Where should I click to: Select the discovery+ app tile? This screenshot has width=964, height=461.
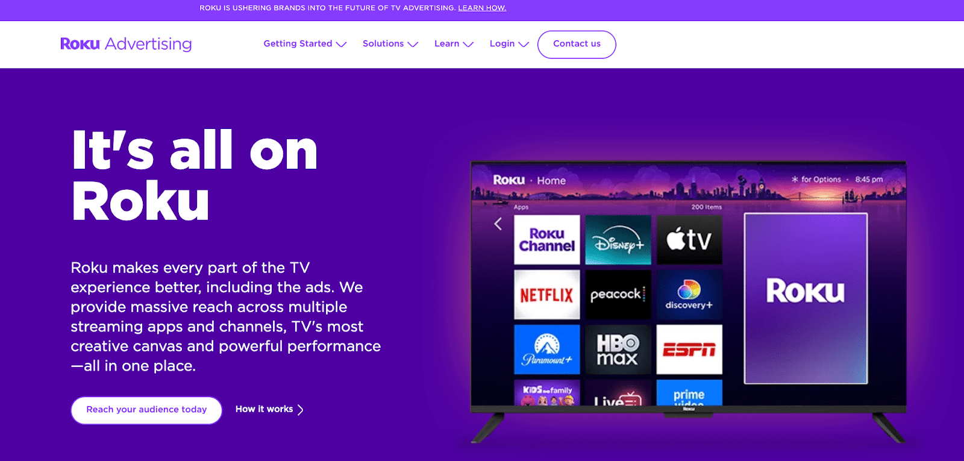[689, 295]
